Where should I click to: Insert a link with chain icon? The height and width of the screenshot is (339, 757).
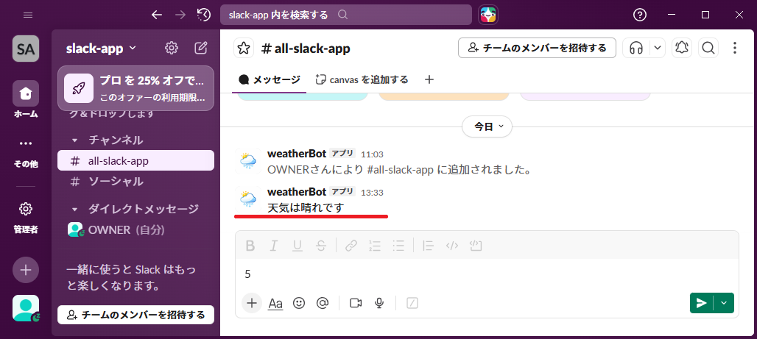pyautogui.click(x=351, y=246)
